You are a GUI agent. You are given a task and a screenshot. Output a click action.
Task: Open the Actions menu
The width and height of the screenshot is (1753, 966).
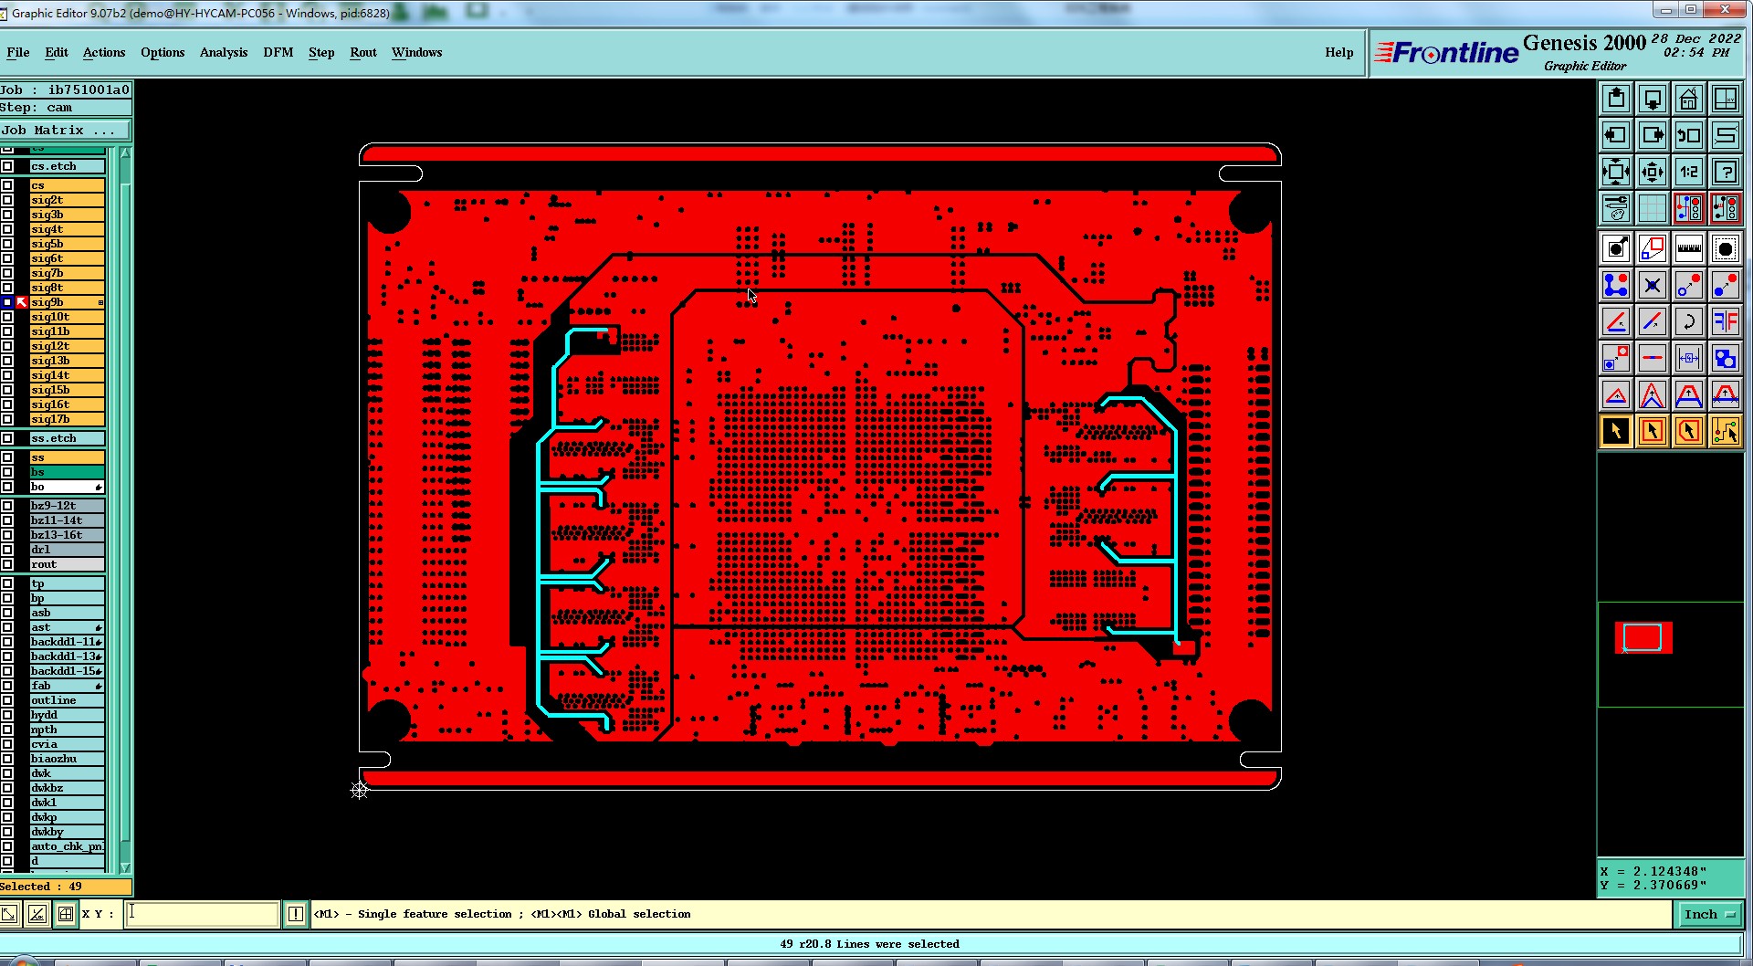[104, 52]
